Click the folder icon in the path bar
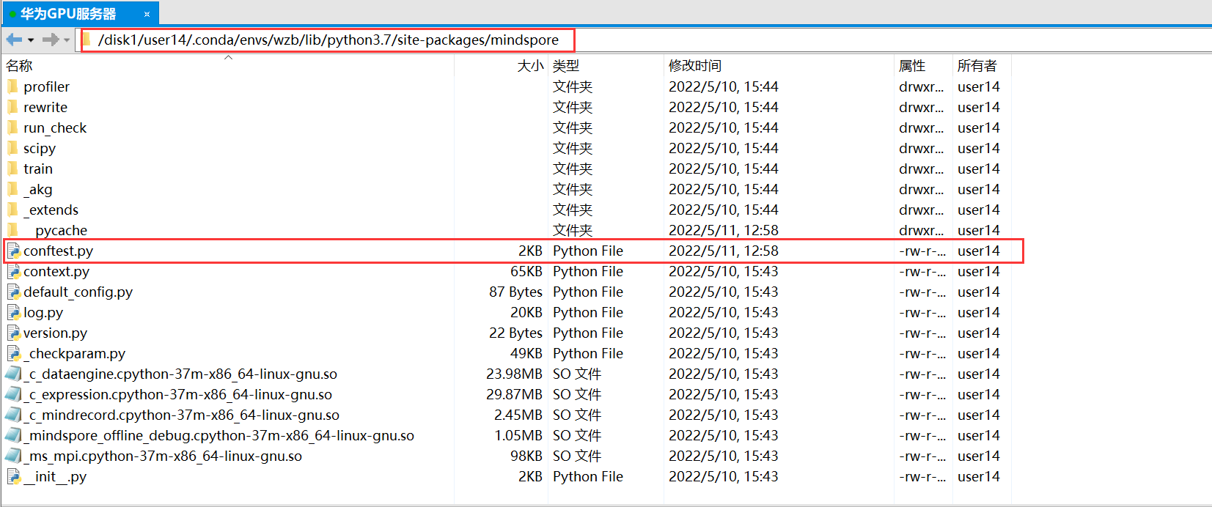The width and height of the screenshot is (1212, 507). 87,40
